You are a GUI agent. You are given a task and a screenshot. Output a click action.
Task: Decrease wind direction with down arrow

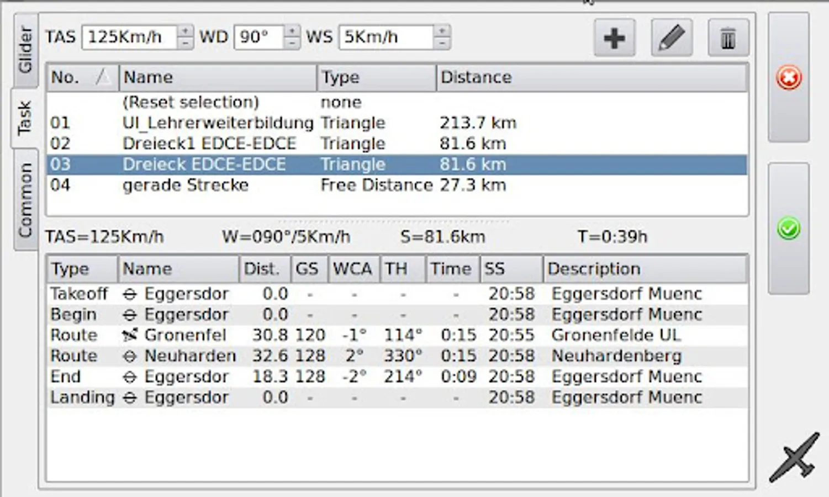click(x=292, y=43)
